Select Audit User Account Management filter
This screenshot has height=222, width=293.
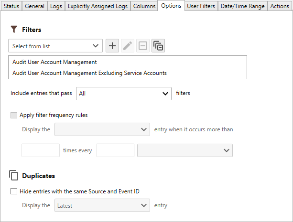coord(55,62)
